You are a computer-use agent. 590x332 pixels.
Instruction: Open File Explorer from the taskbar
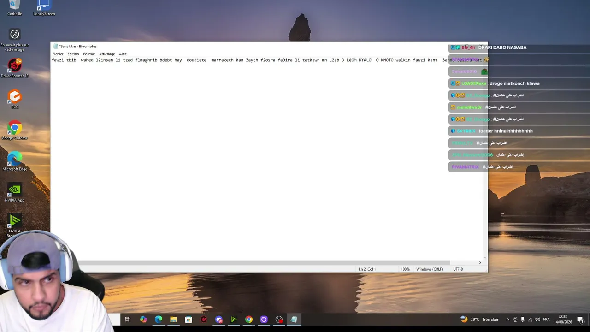[173, 320]
